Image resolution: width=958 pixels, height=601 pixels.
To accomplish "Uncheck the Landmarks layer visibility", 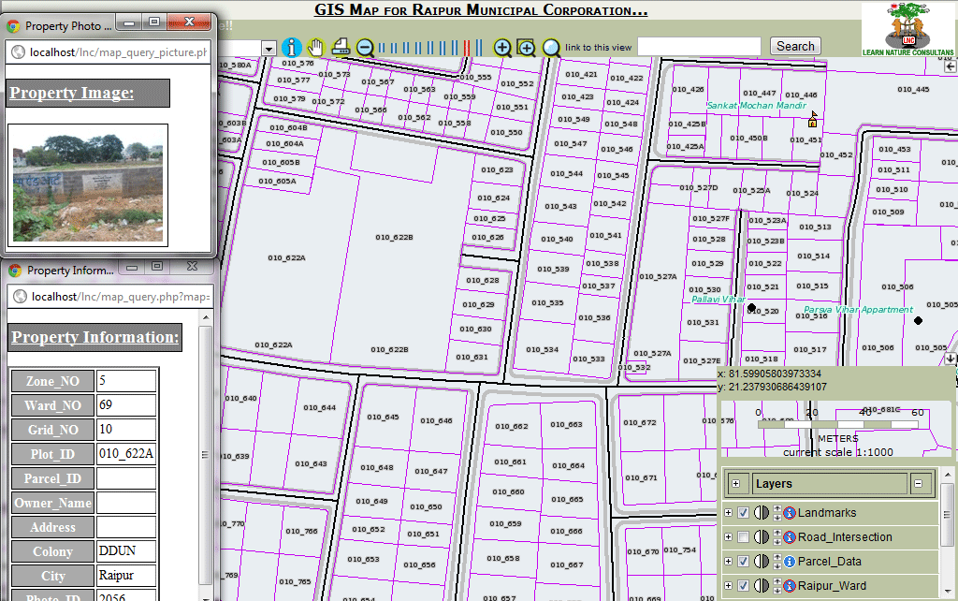I will pos(743,513).
